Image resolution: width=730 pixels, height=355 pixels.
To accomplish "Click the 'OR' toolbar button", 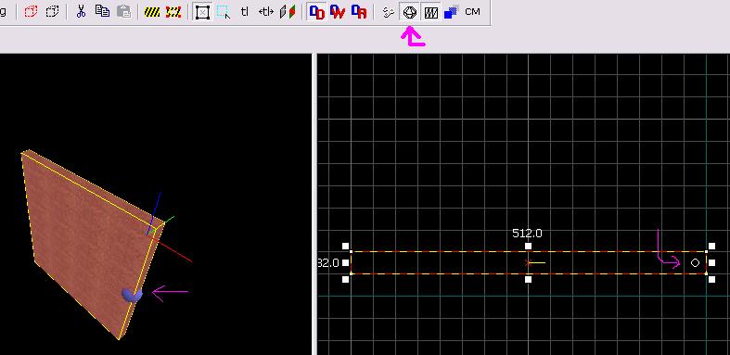I will pos(359,12).
